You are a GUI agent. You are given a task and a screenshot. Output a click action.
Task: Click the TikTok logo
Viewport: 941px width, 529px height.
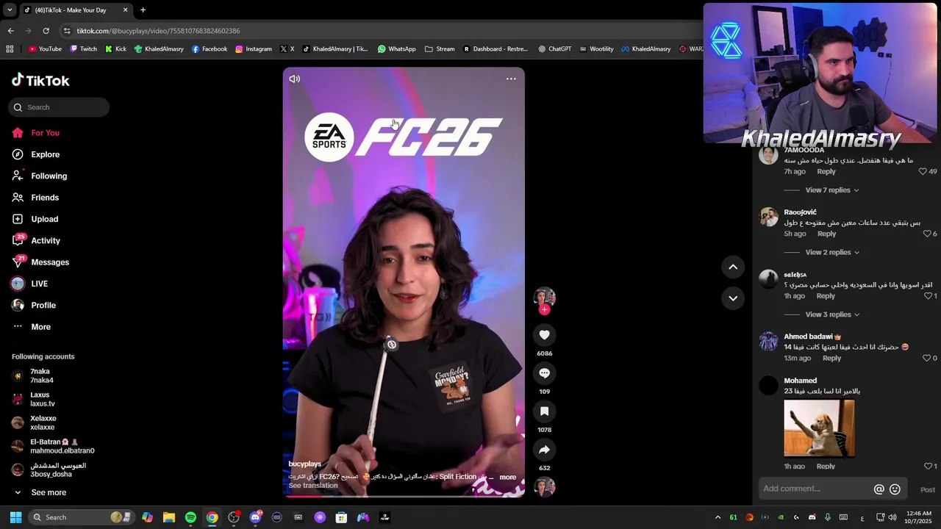tap(40, 80)
